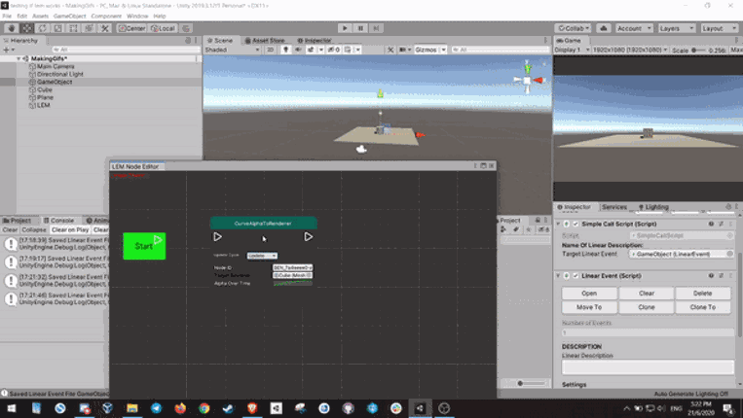Image resolution: width=743 pixels, height=418 pixels.
Task: Click the Clear console button
Action: [x=10, y=229]
